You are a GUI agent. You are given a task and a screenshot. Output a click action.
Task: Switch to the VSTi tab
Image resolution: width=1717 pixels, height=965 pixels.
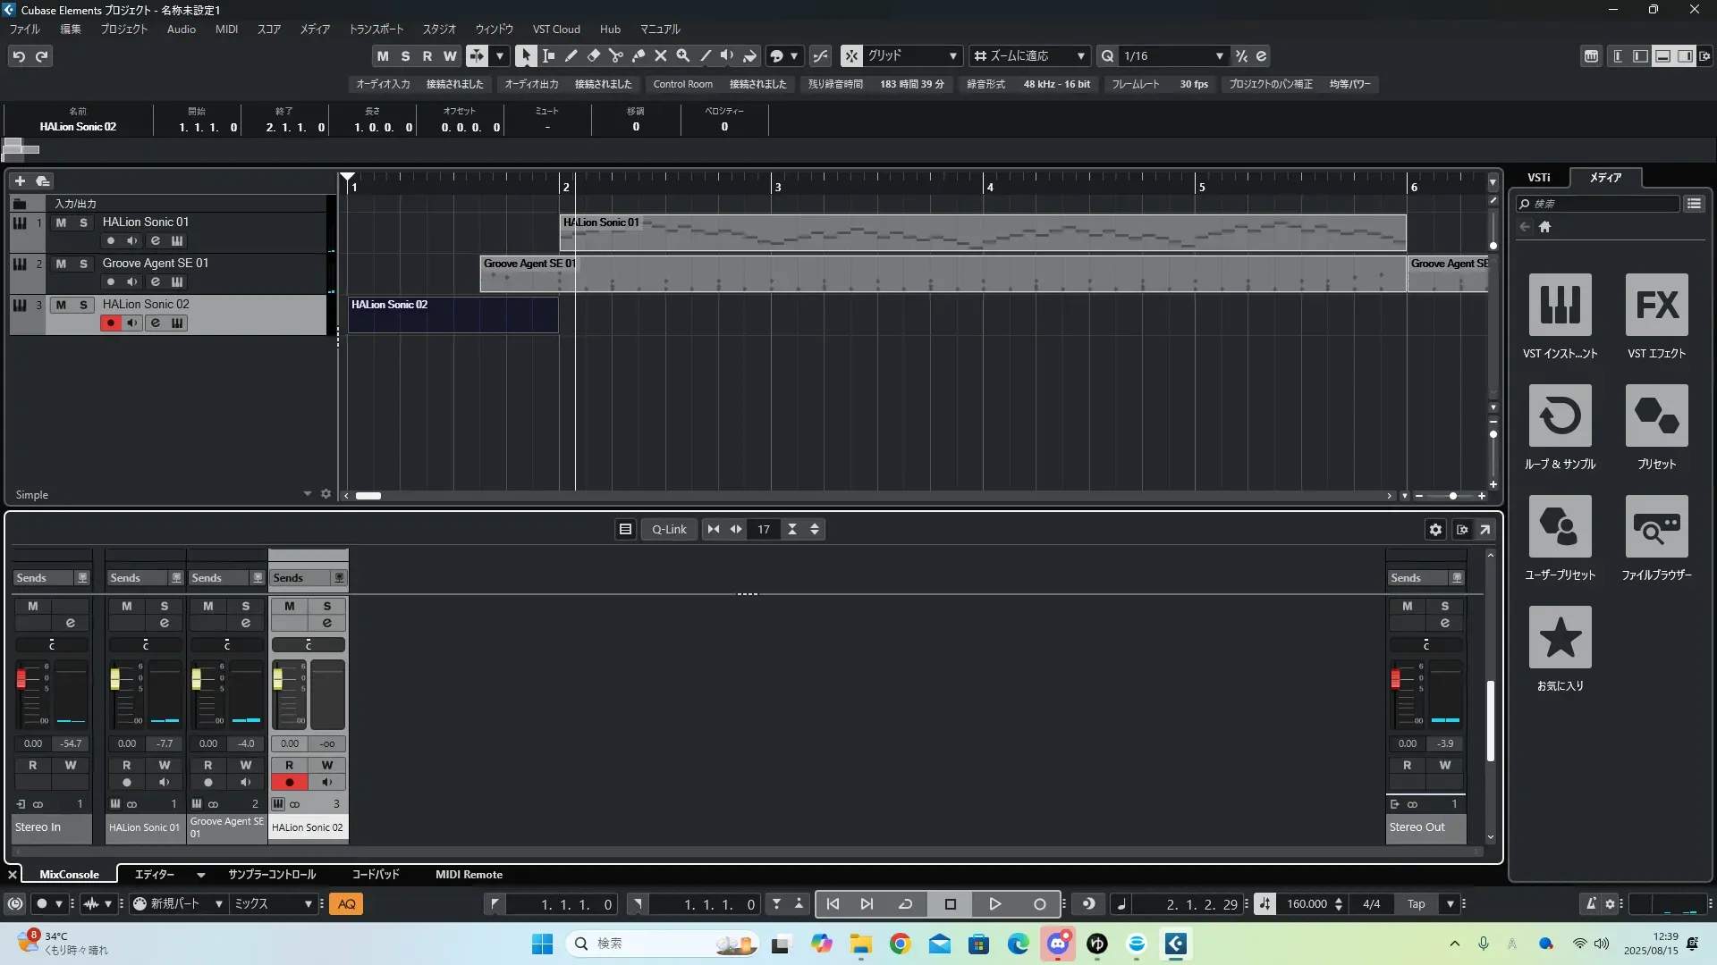coord(1538,177)
